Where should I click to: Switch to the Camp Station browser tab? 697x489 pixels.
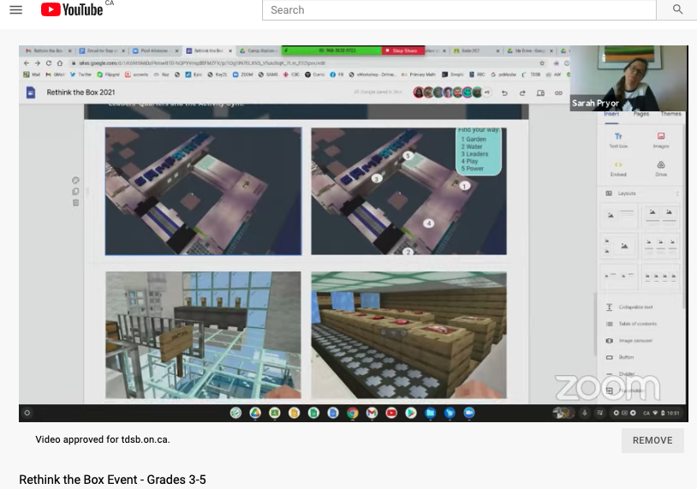(258, 51)
